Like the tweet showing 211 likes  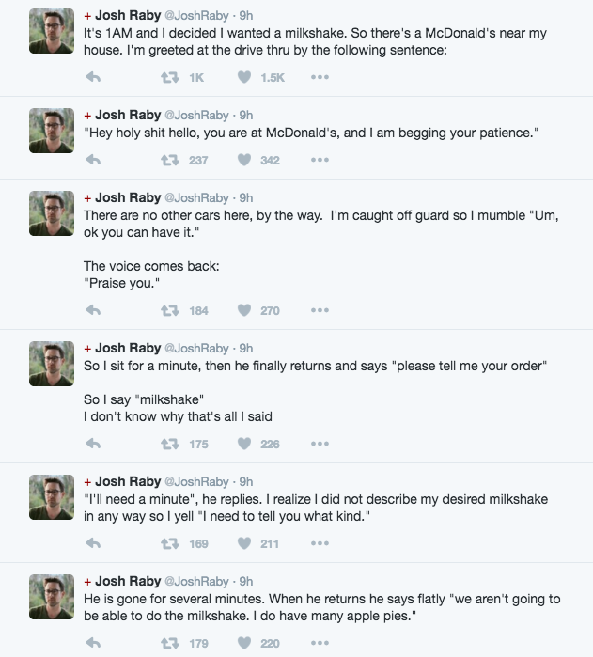tap(244, 543)
